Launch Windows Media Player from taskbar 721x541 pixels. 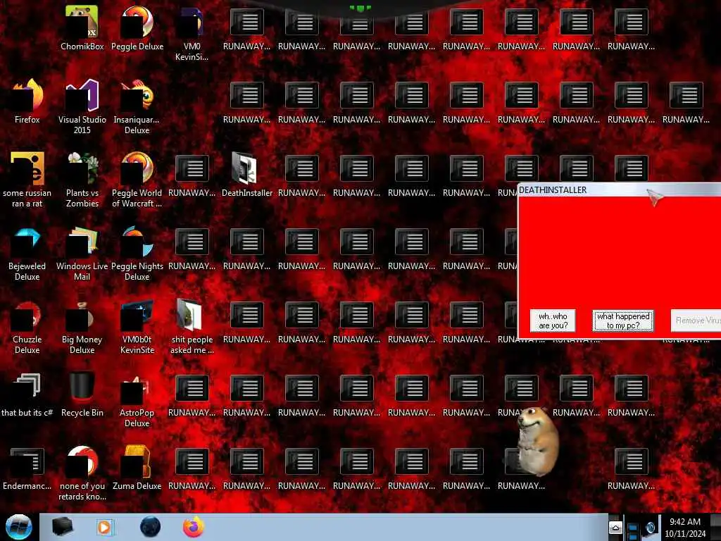(x=104, y=527)
